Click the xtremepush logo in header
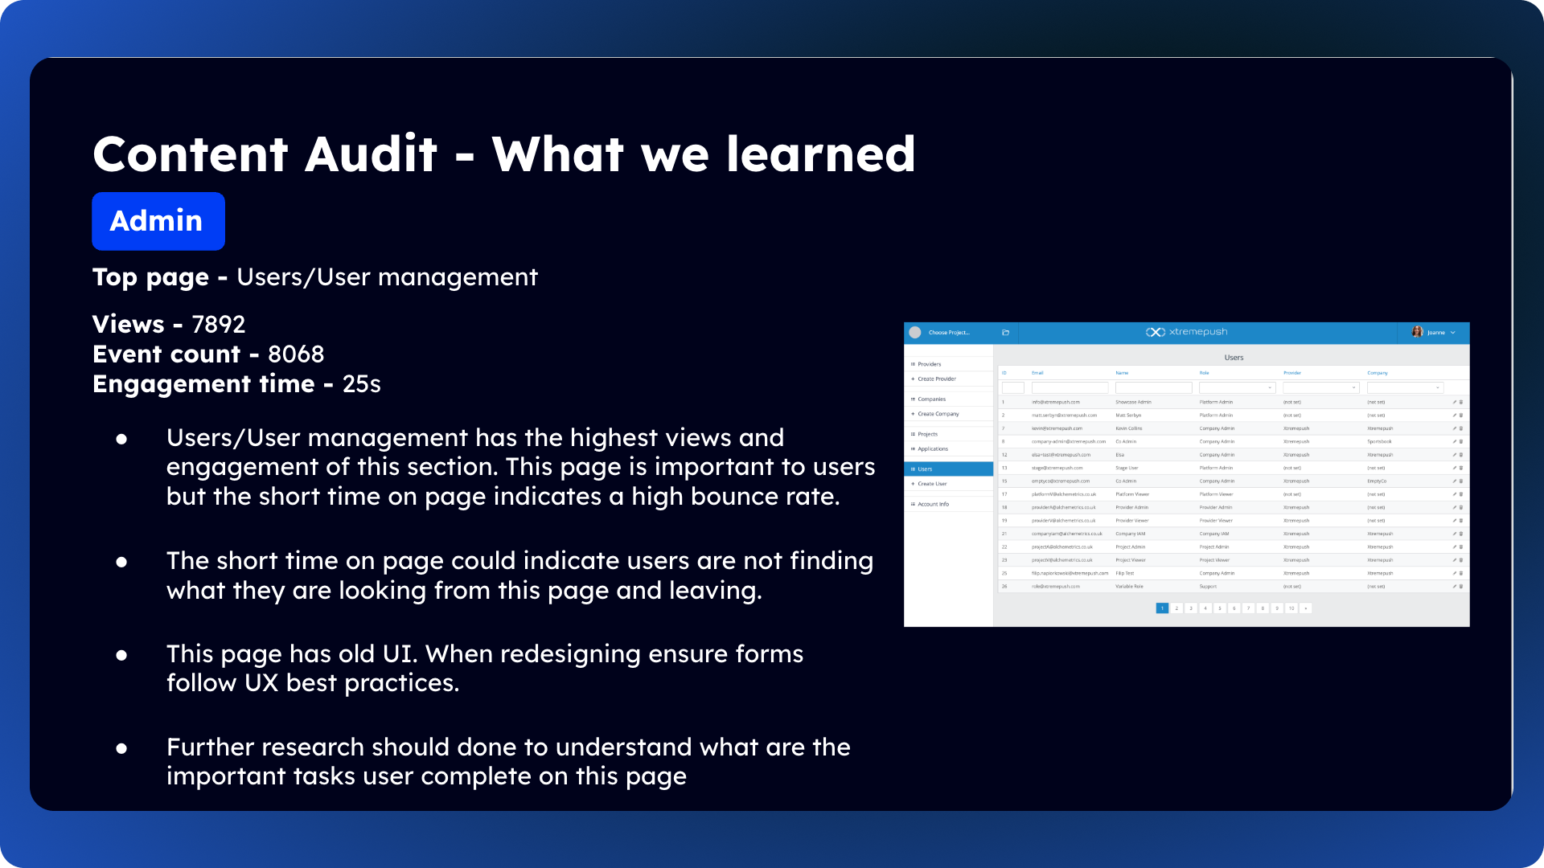 [1187, 332]
